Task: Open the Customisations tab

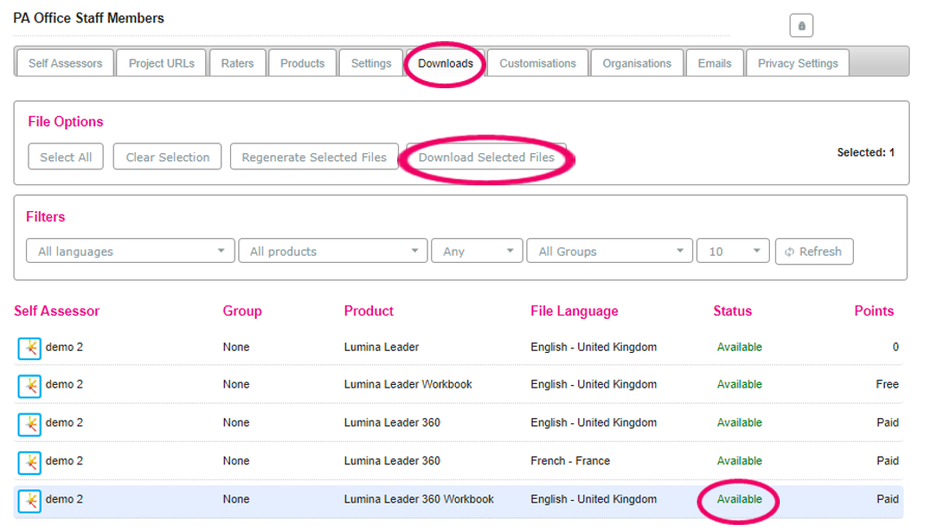Action: click(x=537, y=63)
